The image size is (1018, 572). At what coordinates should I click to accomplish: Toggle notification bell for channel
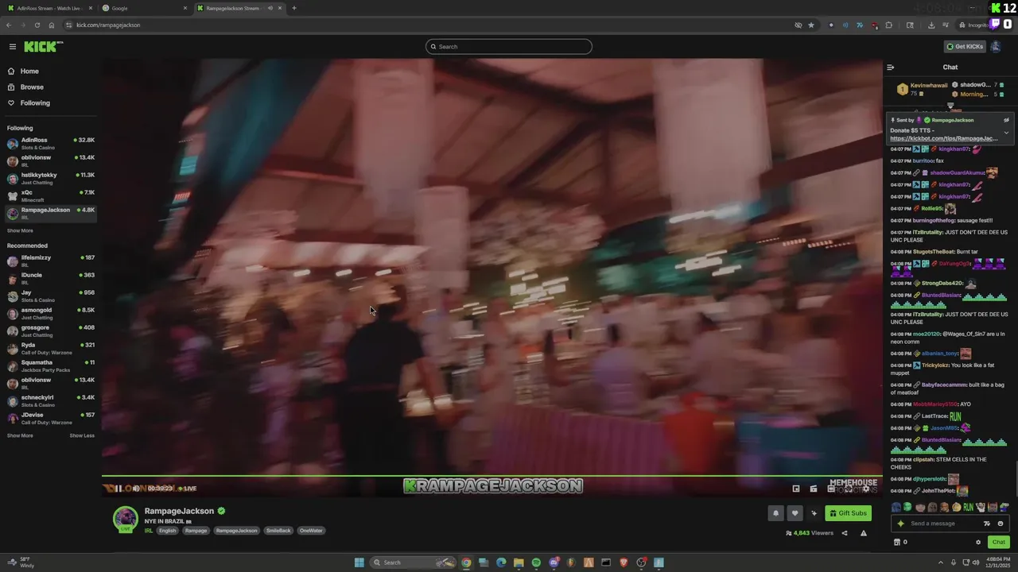point(775,513)
